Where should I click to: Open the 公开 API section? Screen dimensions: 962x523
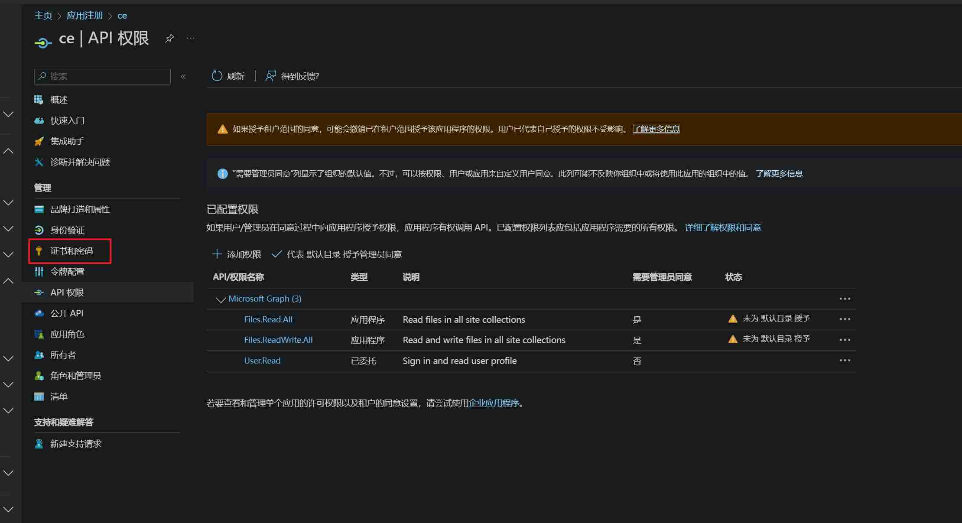point(67,313)
